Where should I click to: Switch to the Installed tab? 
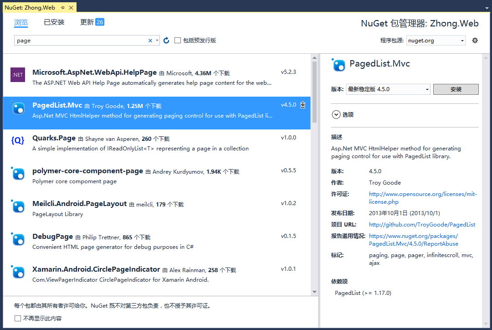(54, 22)
